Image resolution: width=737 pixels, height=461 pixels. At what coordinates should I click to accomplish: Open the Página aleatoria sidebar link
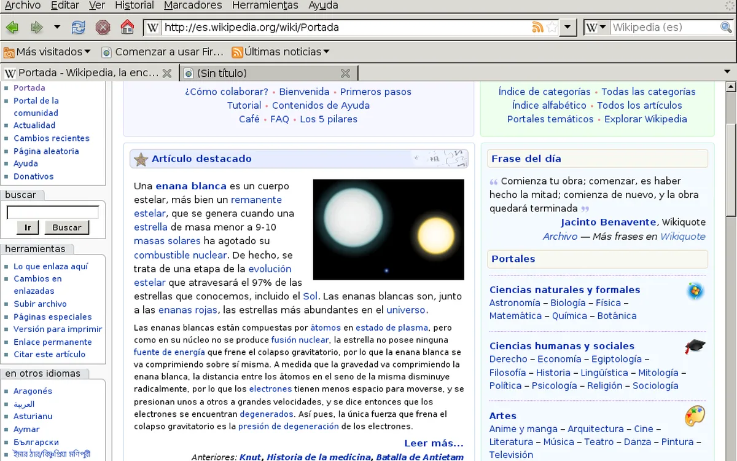point(46,151)
